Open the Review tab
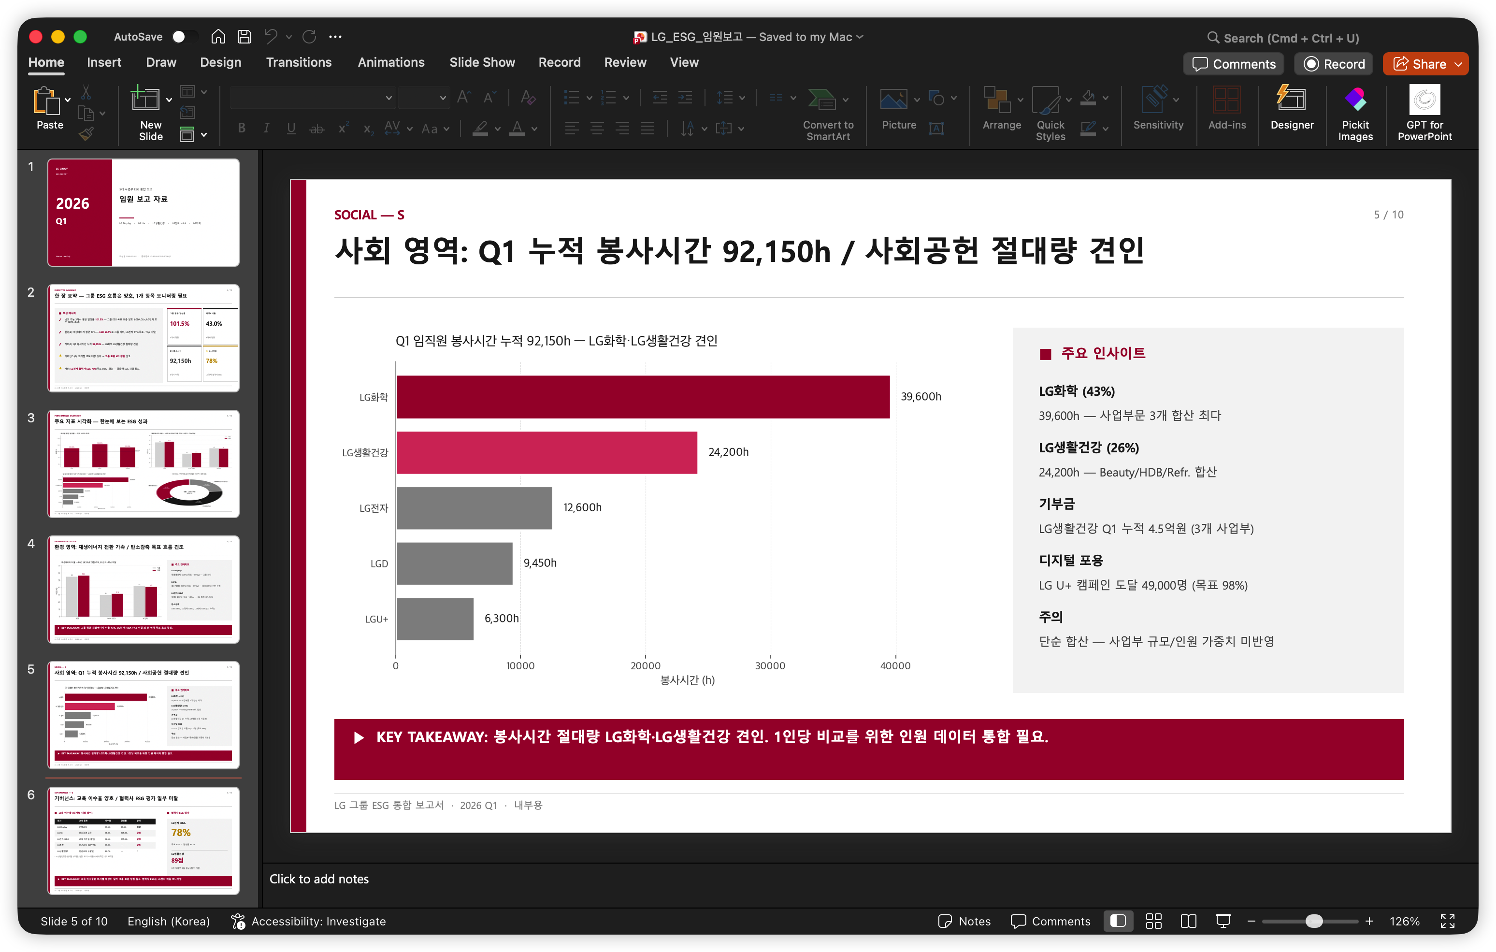 pyautogui.click(x=625, y=62)
